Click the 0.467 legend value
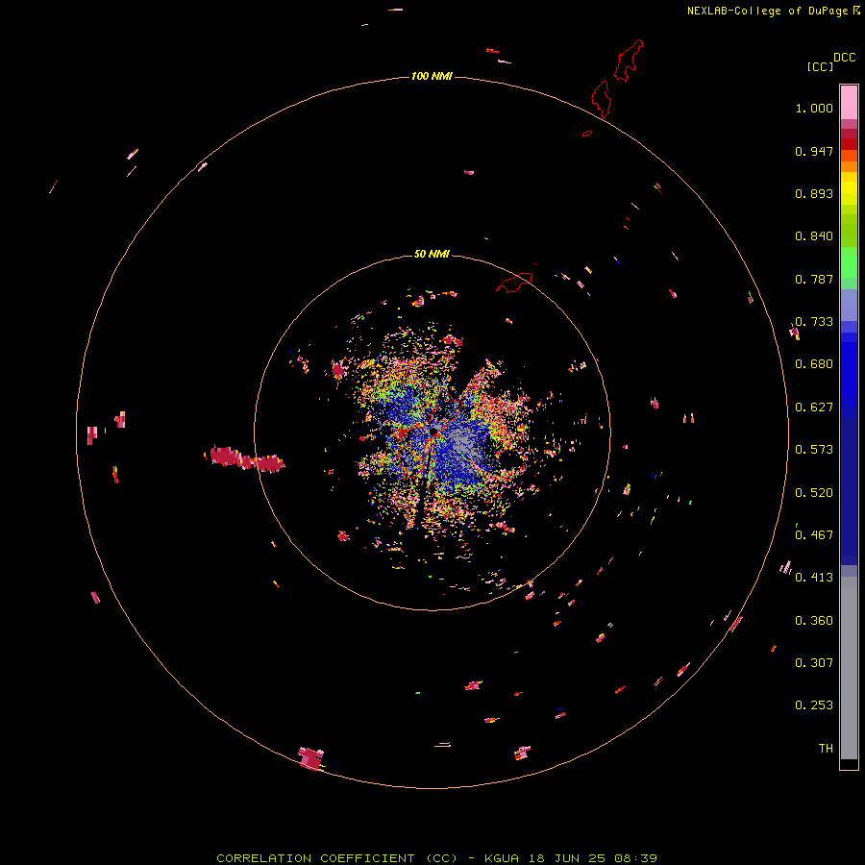 pyautogui.click(x=814, y=535)
